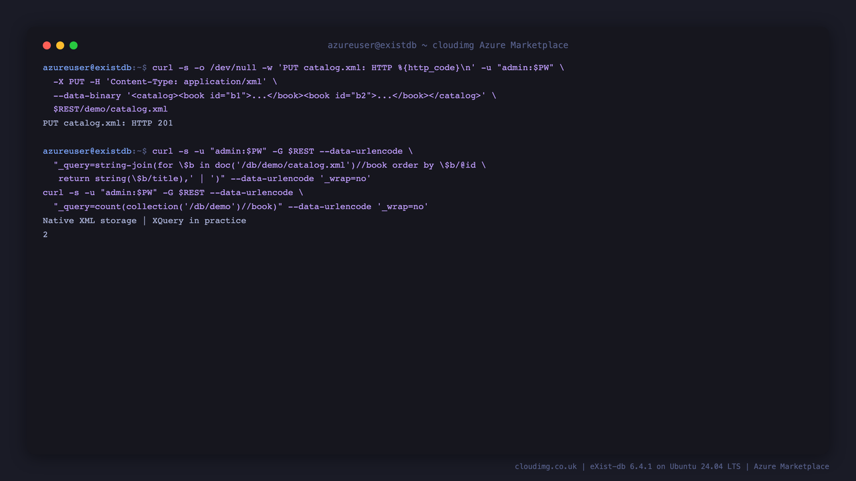Click the red close window button
Viewport: 856px width, 481px height.
[x=47, y=45]
